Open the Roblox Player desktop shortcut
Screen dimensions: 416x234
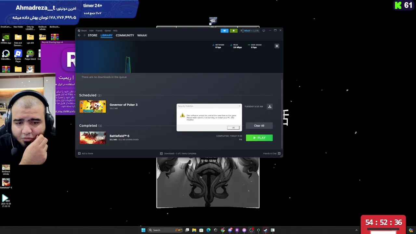18,56
